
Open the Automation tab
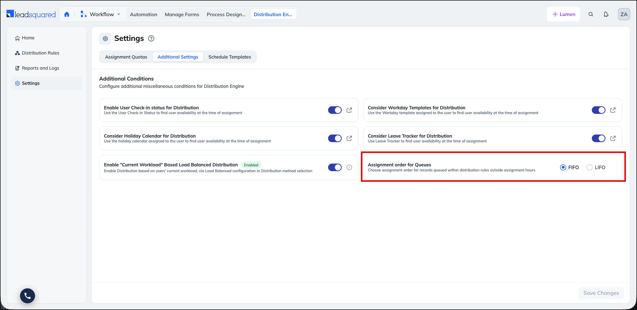coord(143,14)
